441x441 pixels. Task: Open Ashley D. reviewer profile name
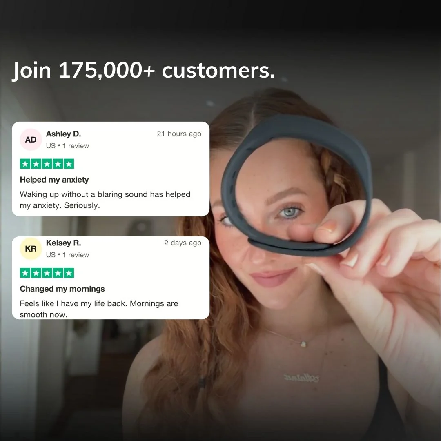(64, 134)
